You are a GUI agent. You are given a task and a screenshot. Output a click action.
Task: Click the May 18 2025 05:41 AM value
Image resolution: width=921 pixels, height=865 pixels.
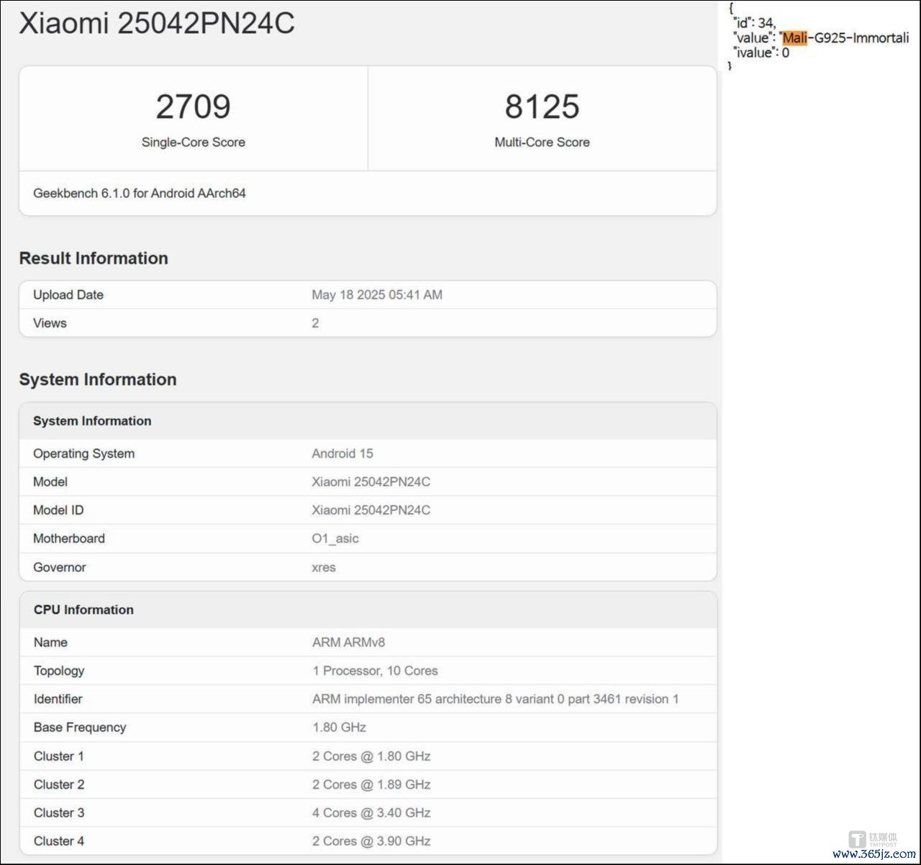(x=377, y=295)
